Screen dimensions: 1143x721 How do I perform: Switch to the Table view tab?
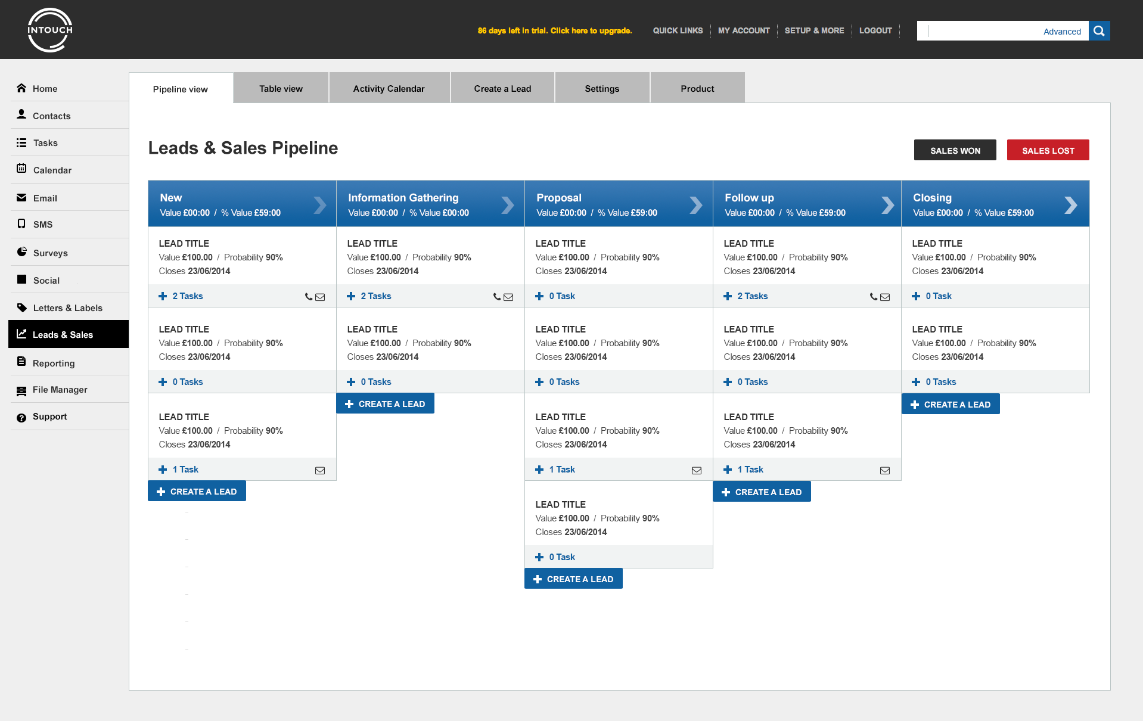pyautogui.click(x=281, y=89)
